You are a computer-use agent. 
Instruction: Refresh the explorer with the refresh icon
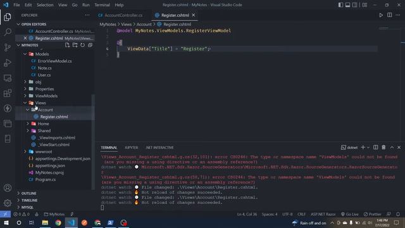point(82,45)
